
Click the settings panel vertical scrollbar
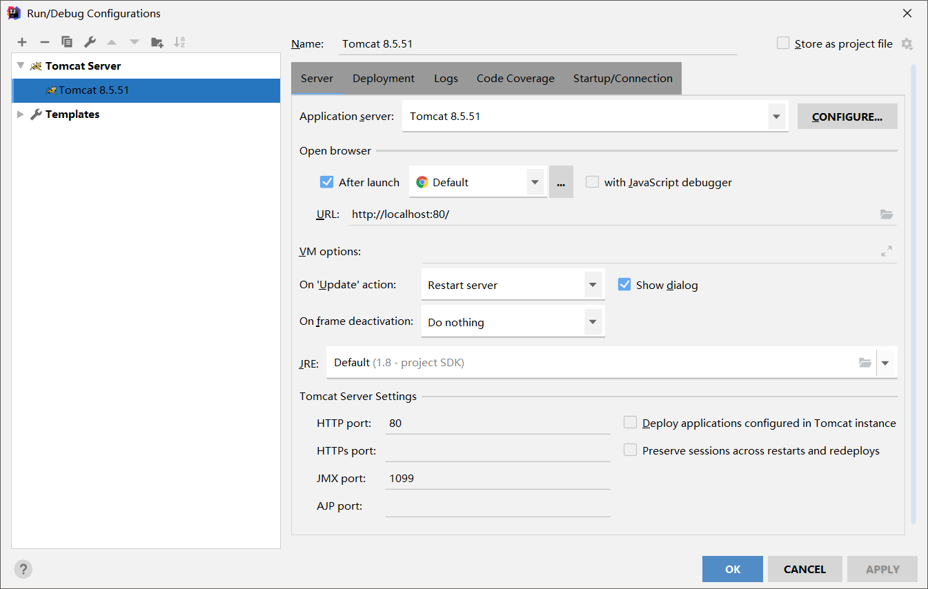914,294
